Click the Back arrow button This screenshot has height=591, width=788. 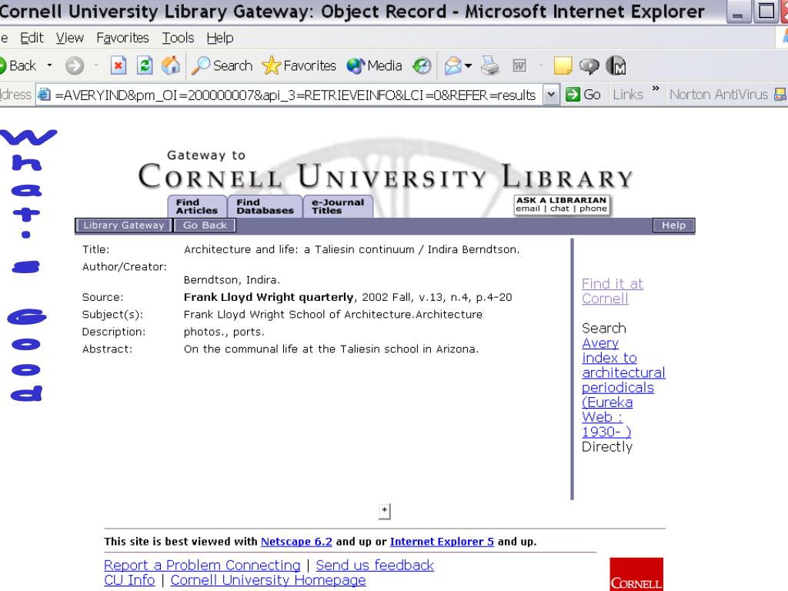18,66
